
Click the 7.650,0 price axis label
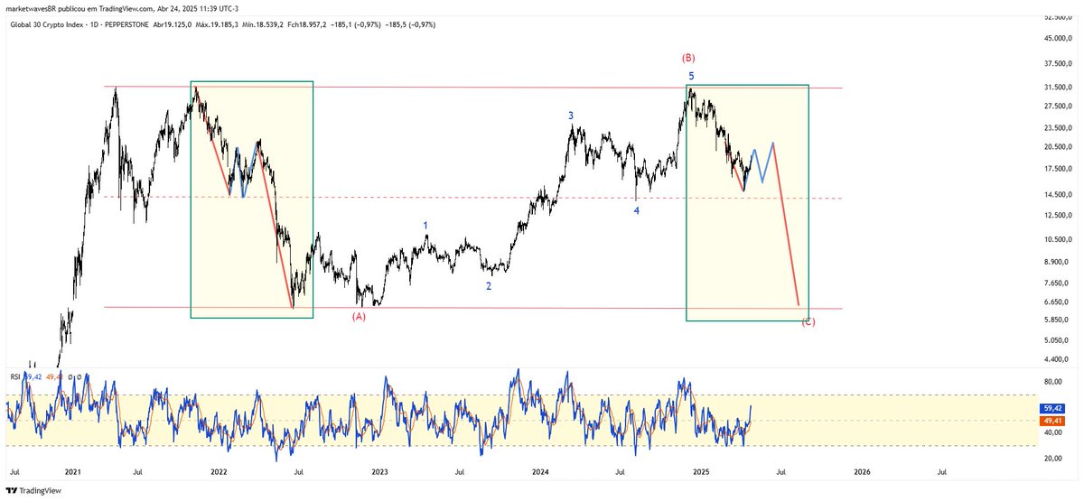[x=1055, y=283]
